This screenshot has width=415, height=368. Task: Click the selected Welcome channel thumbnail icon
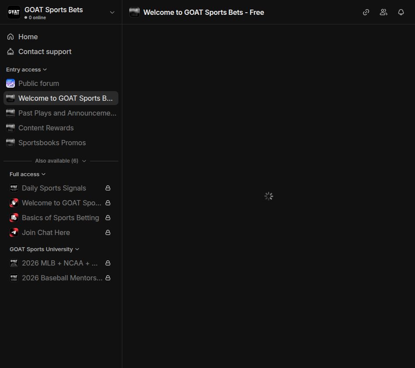[10, 98]
